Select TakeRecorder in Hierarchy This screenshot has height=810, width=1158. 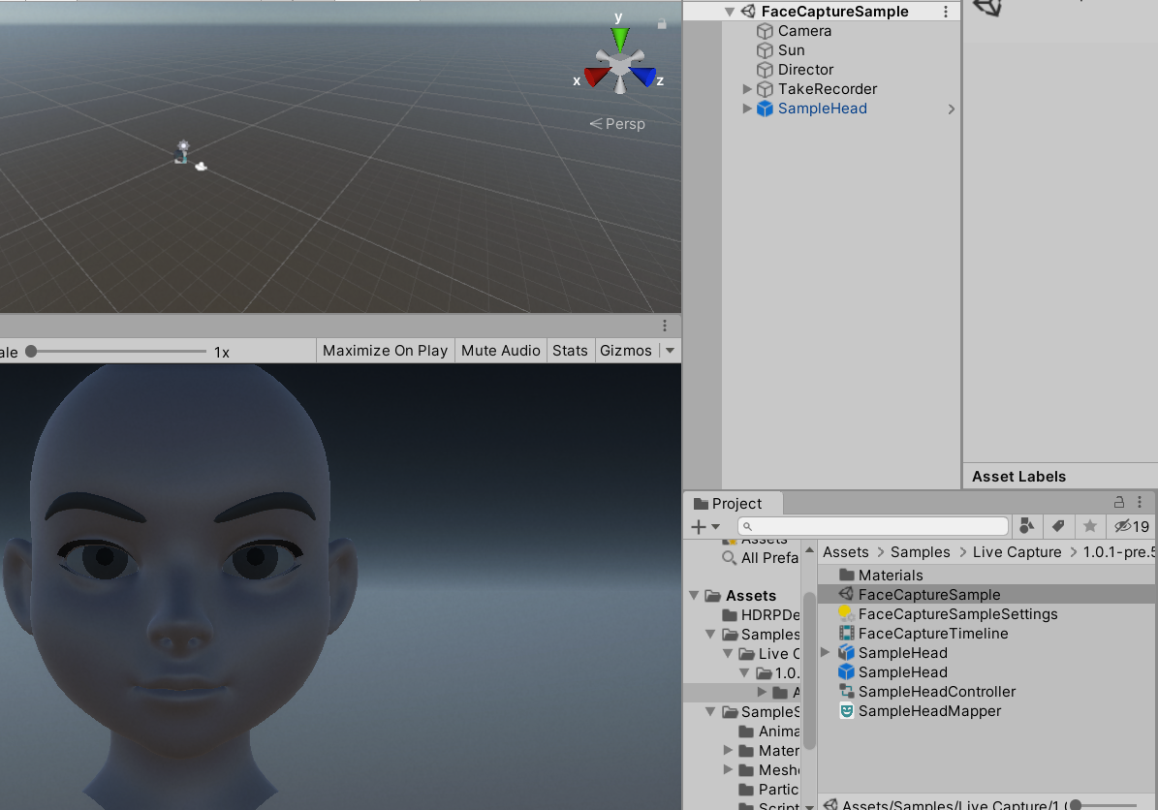(828, 88)
